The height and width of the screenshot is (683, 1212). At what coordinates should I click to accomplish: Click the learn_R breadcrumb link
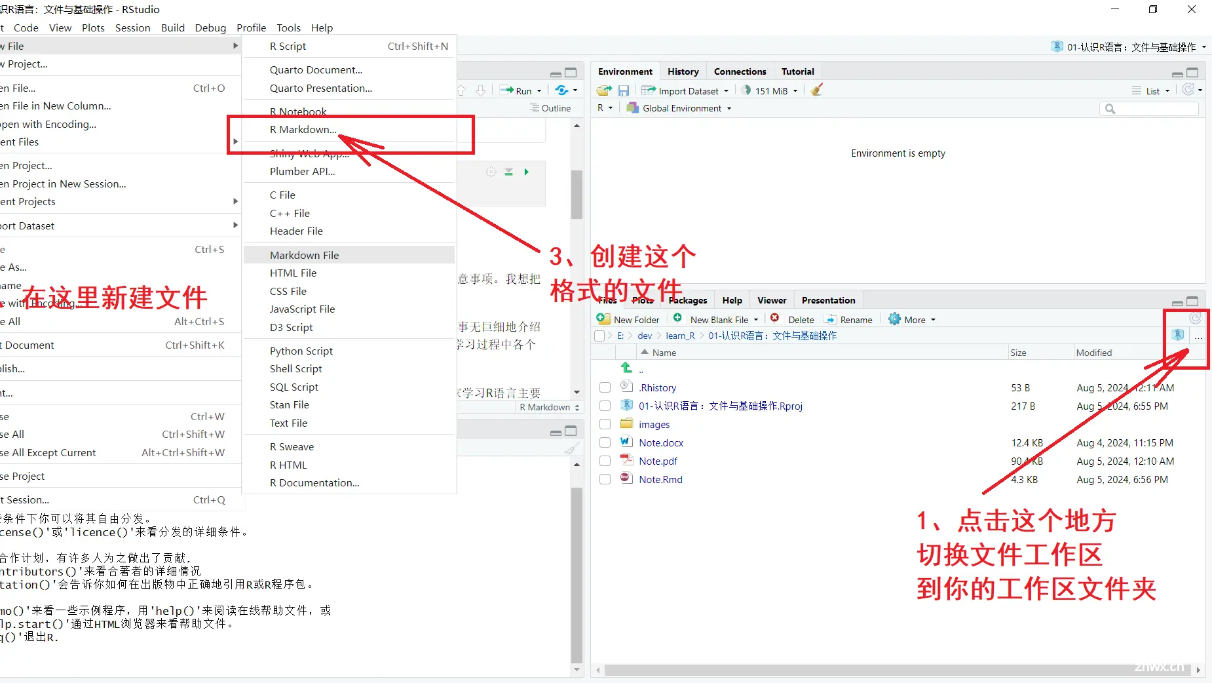pyautogui.click(x=680, y=336)
